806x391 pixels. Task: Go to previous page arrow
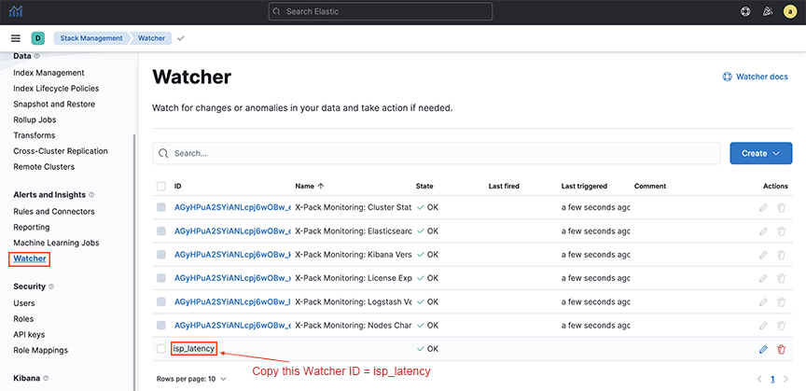pos(759,379)
